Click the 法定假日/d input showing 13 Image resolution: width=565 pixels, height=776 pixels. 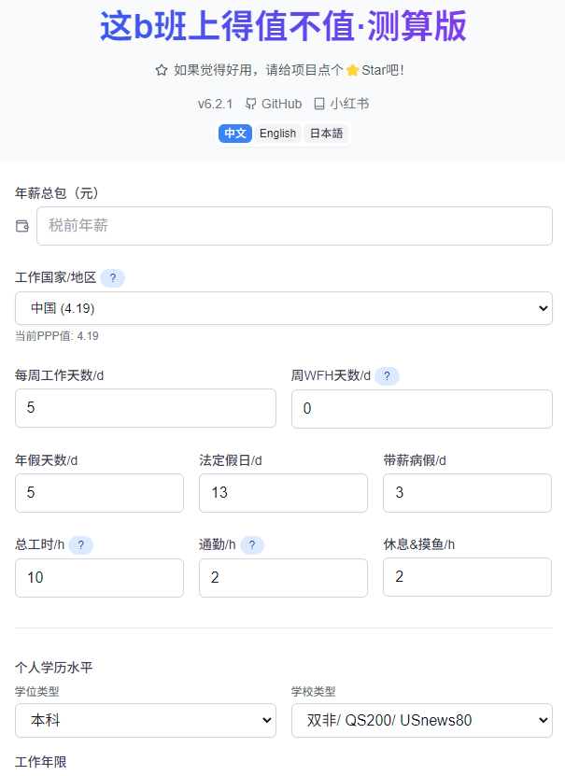282,493
